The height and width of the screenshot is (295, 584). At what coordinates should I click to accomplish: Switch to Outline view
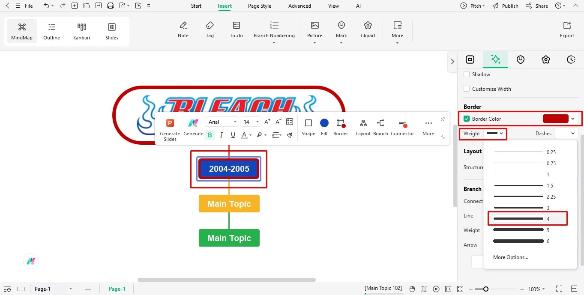coord(51,32)
